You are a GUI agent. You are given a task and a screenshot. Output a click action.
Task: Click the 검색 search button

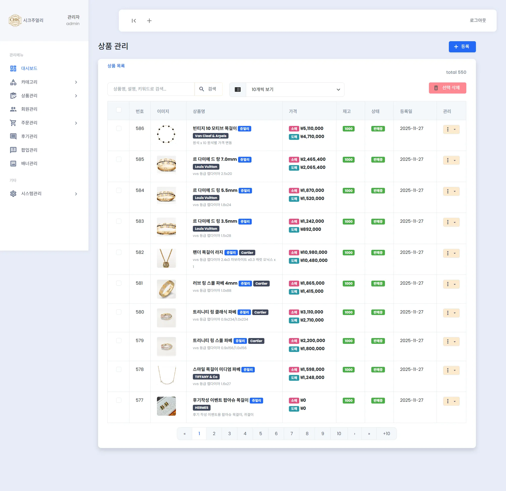(208, 89)
